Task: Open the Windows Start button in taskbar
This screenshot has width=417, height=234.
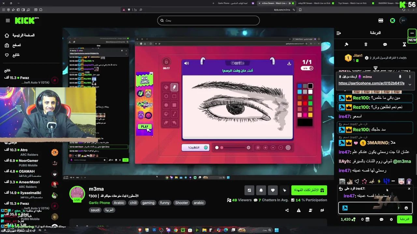Action: [277, 230]
